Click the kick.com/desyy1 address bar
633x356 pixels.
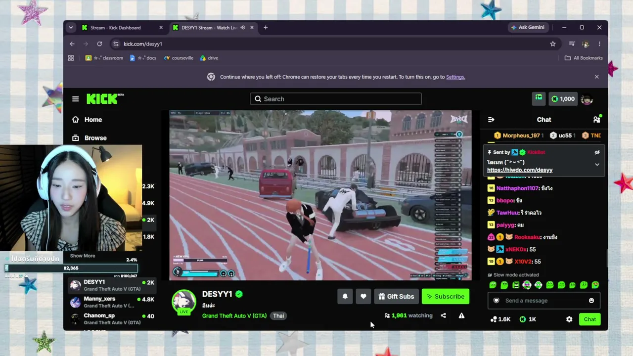coord(334,44)
